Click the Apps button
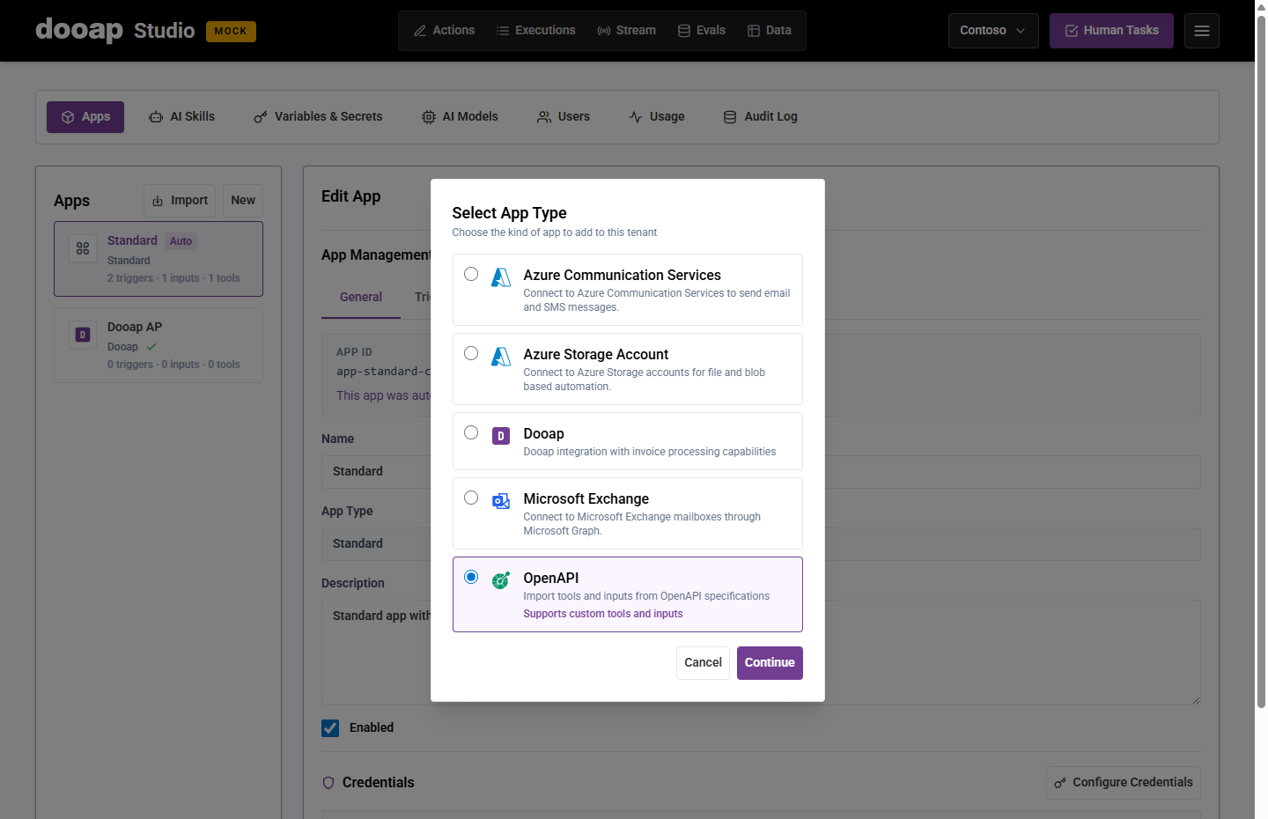Image resolution: width=1268 pixels, height=819 pixels. [85, 117]
